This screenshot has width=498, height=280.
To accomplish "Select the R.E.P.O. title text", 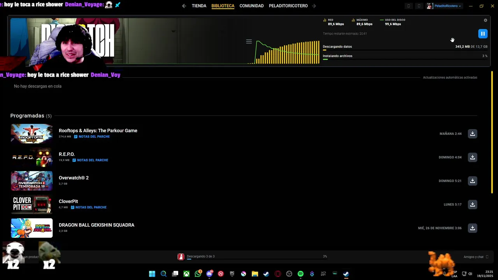I will tap(67, 154).
